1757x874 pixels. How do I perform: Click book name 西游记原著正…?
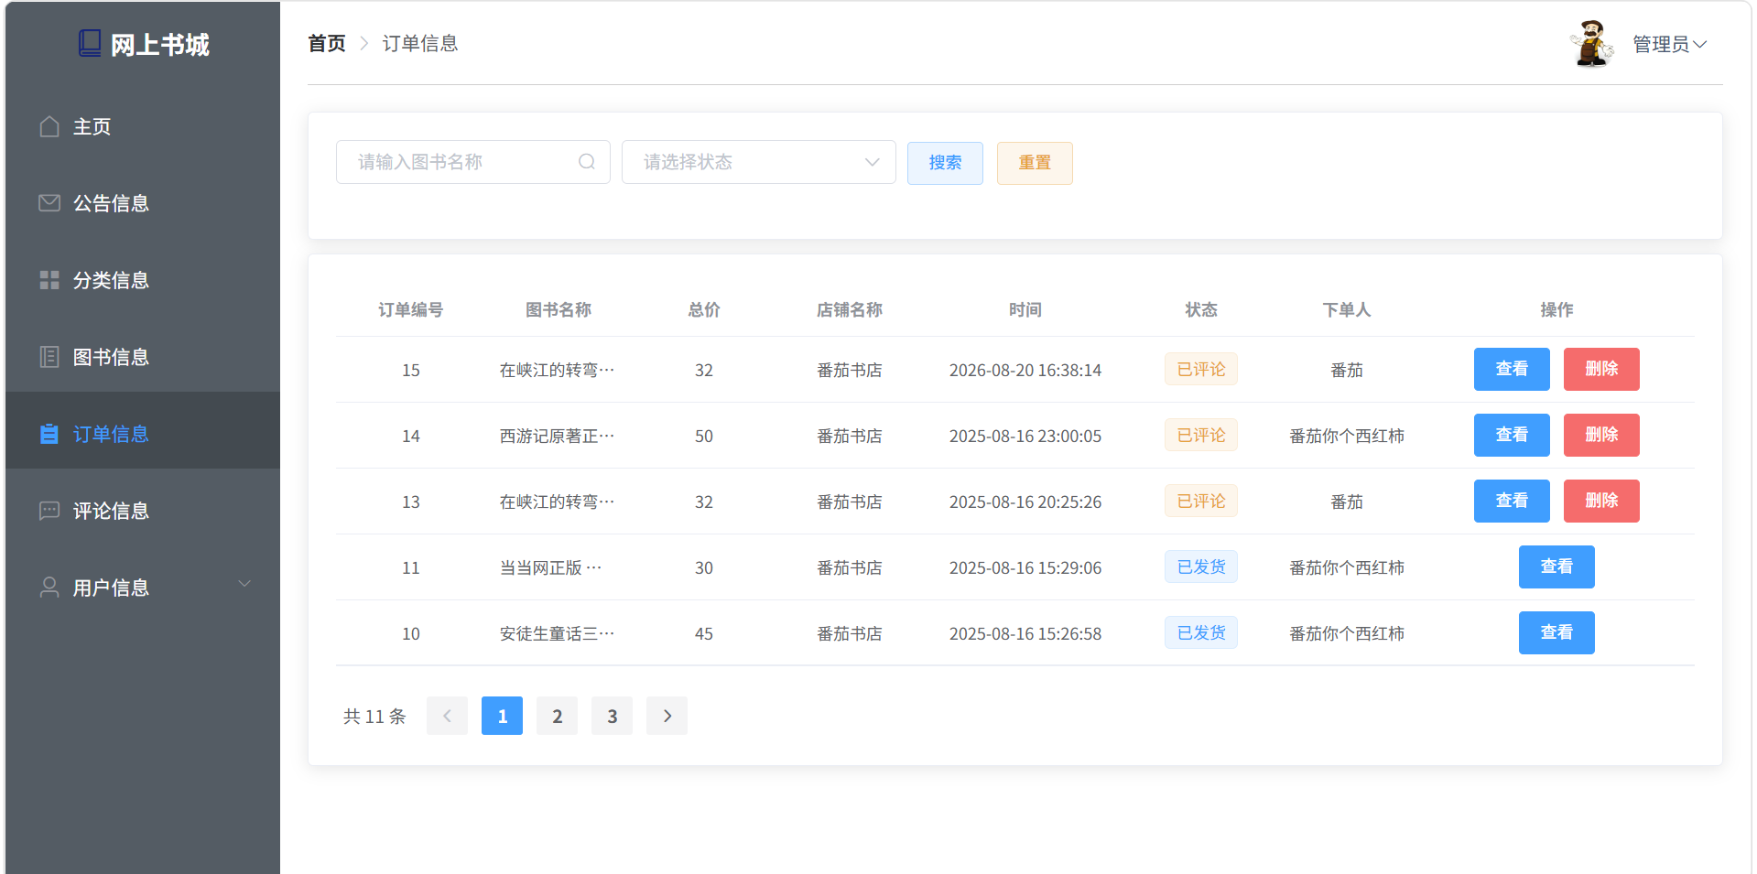click(557, 436)
